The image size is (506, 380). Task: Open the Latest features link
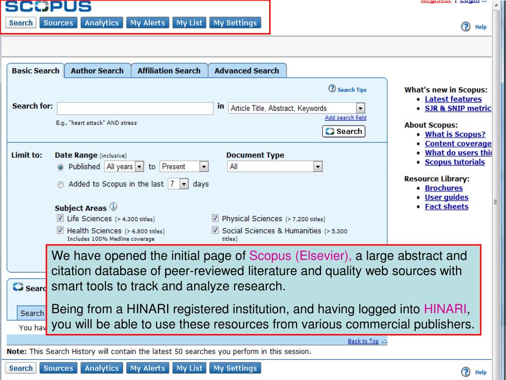[x=453, y=99]
